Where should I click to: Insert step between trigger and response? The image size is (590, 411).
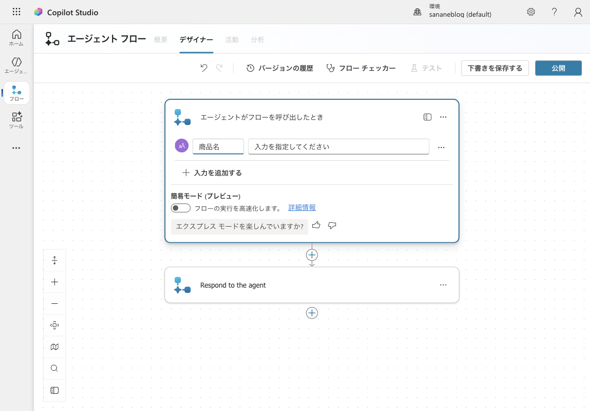point(312,255)
